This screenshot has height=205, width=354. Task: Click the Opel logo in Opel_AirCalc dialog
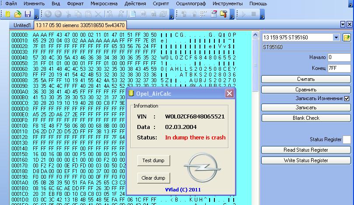point(202,167)
